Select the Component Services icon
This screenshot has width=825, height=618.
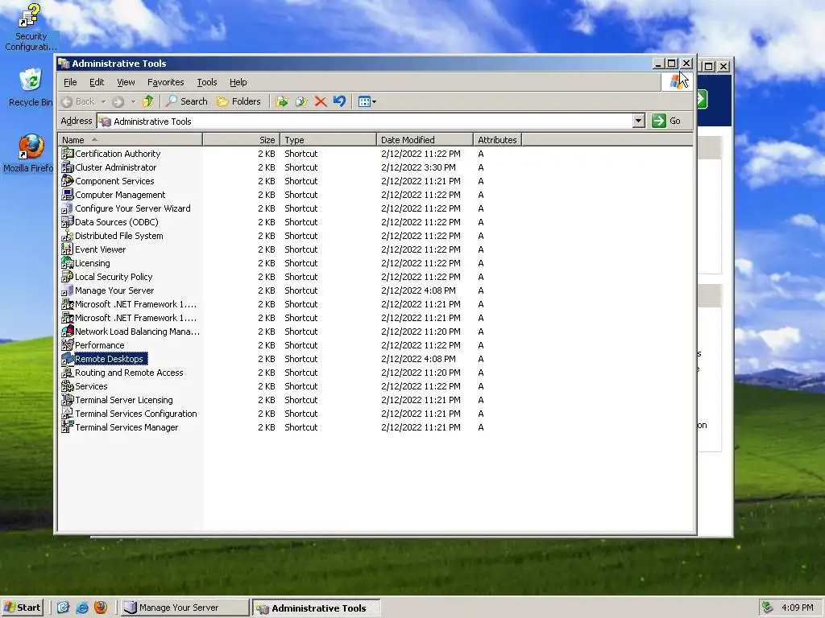click(68, 181)
